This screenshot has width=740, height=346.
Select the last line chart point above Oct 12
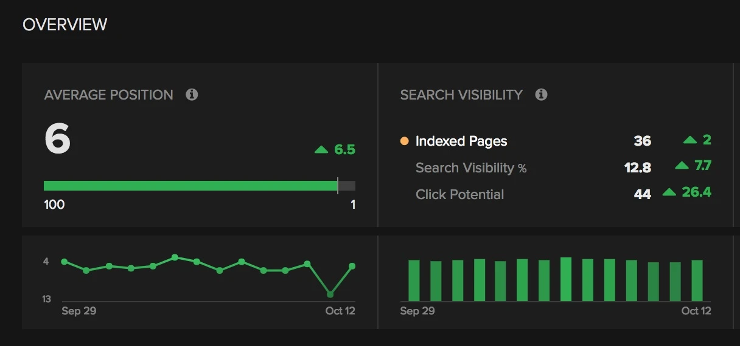point(352,266)
